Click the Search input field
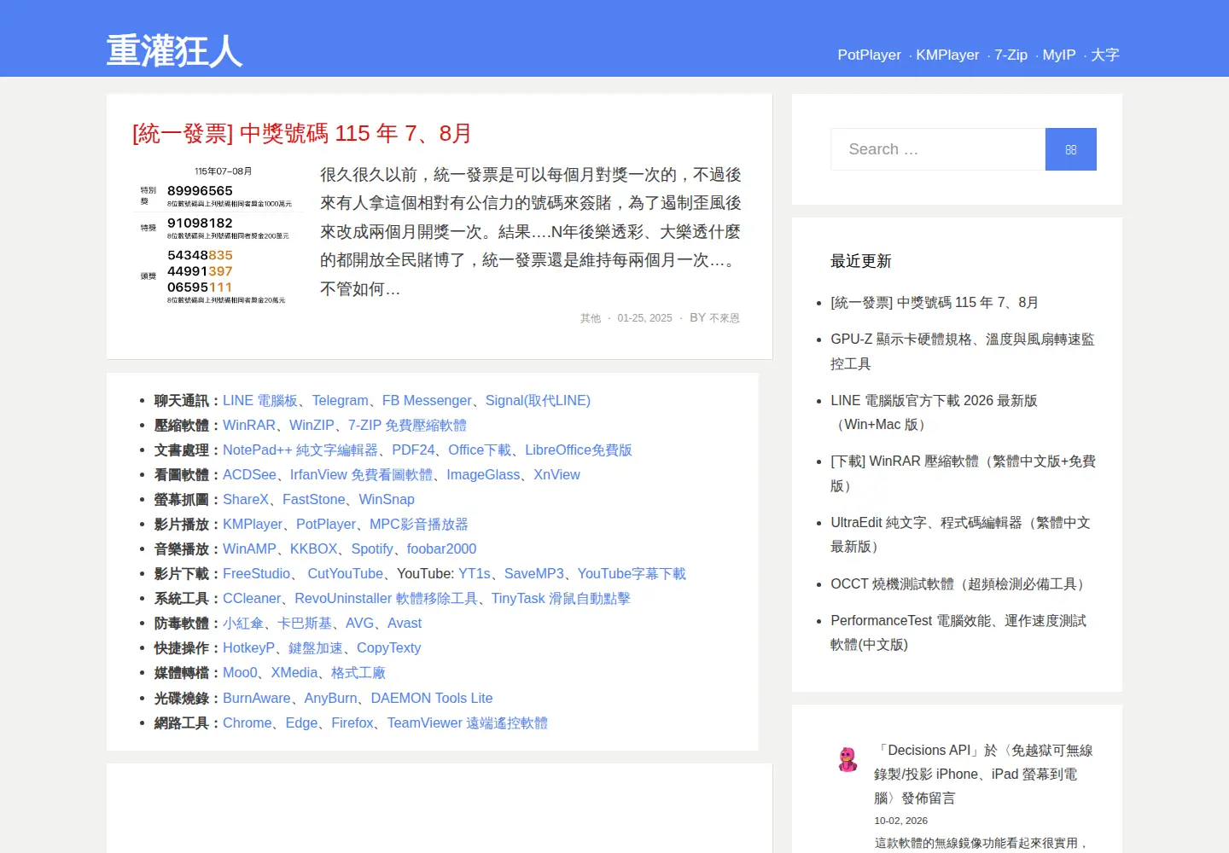 click(x=938, y=149)
